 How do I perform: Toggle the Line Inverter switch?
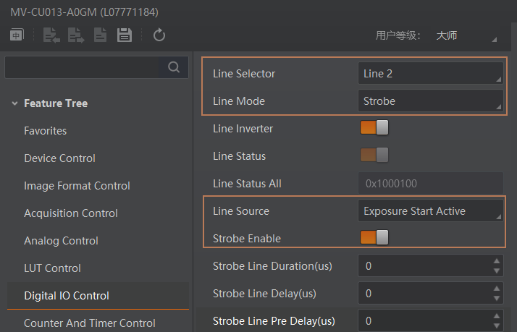[x=374, y=128]
